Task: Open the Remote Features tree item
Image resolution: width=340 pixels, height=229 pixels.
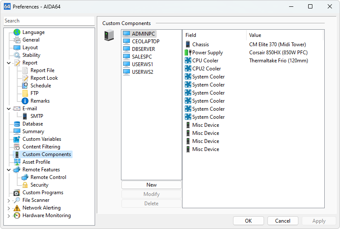Action: pyautogui.click(x=41, y=170)
